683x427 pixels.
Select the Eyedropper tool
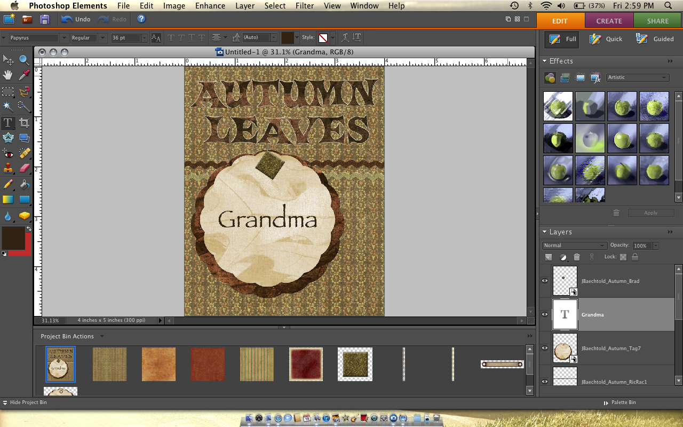point(24,75)
